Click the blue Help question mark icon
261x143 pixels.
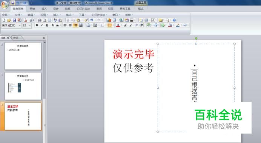point(174,20)
